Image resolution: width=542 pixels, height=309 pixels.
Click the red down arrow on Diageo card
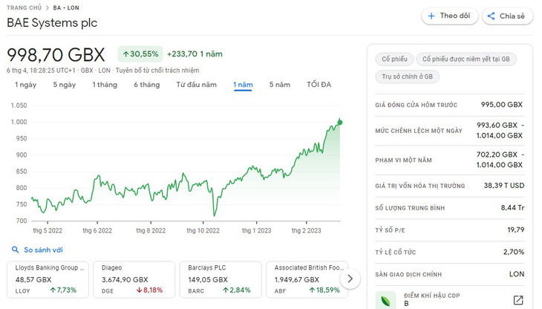[x=139, y=290]
